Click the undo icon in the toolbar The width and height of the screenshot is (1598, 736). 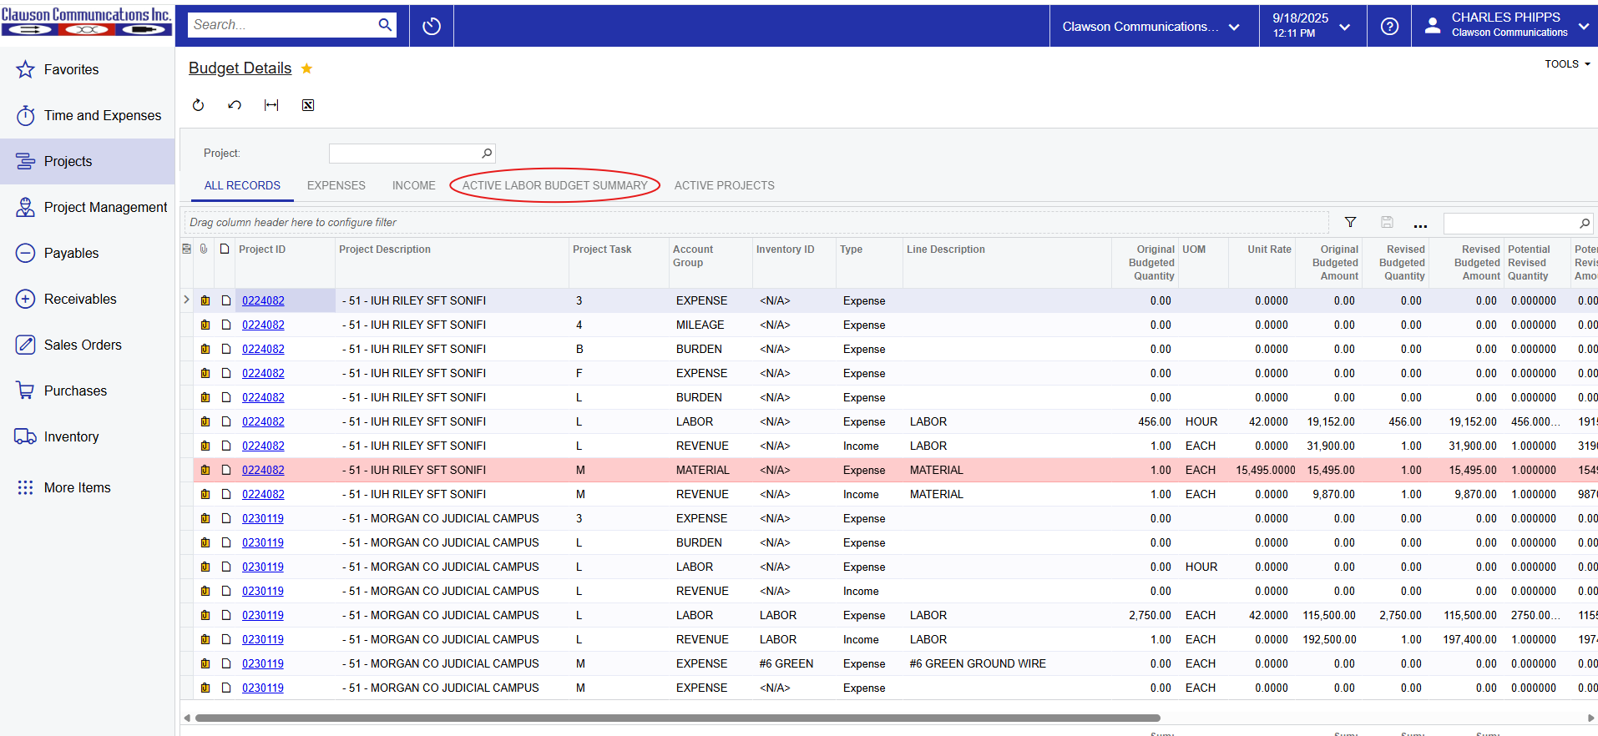click(235, 105)
